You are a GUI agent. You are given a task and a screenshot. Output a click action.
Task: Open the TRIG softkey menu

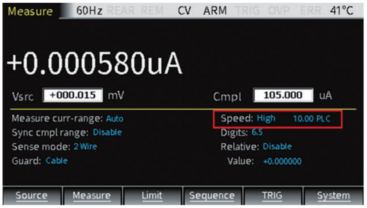pos(272,195)
